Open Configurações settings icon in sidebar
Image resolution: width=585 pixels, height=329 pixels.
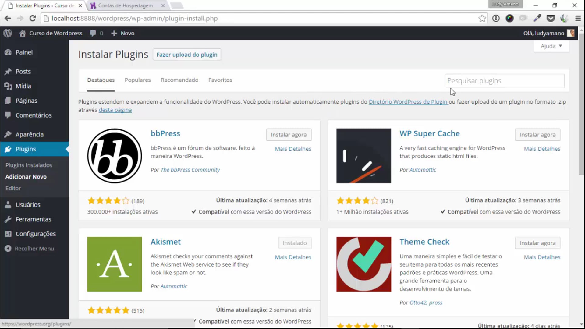(x=8, y=234)
